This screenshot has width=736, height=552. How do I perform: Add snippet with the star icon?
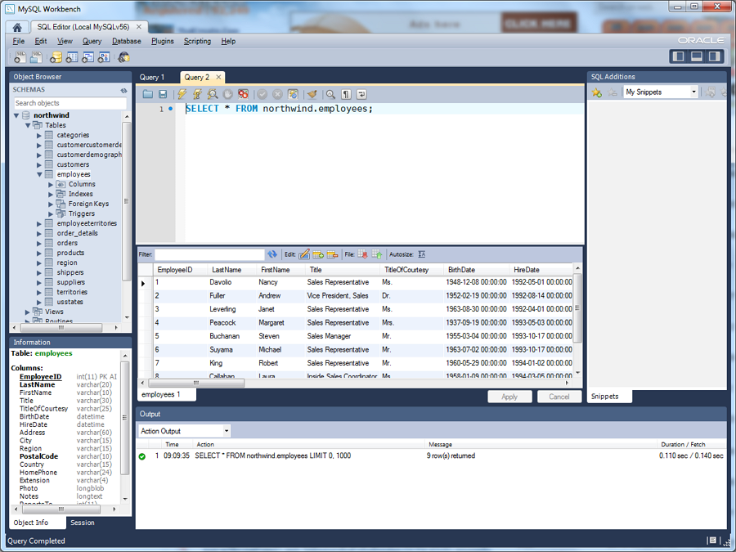click(x=597, y=92)
